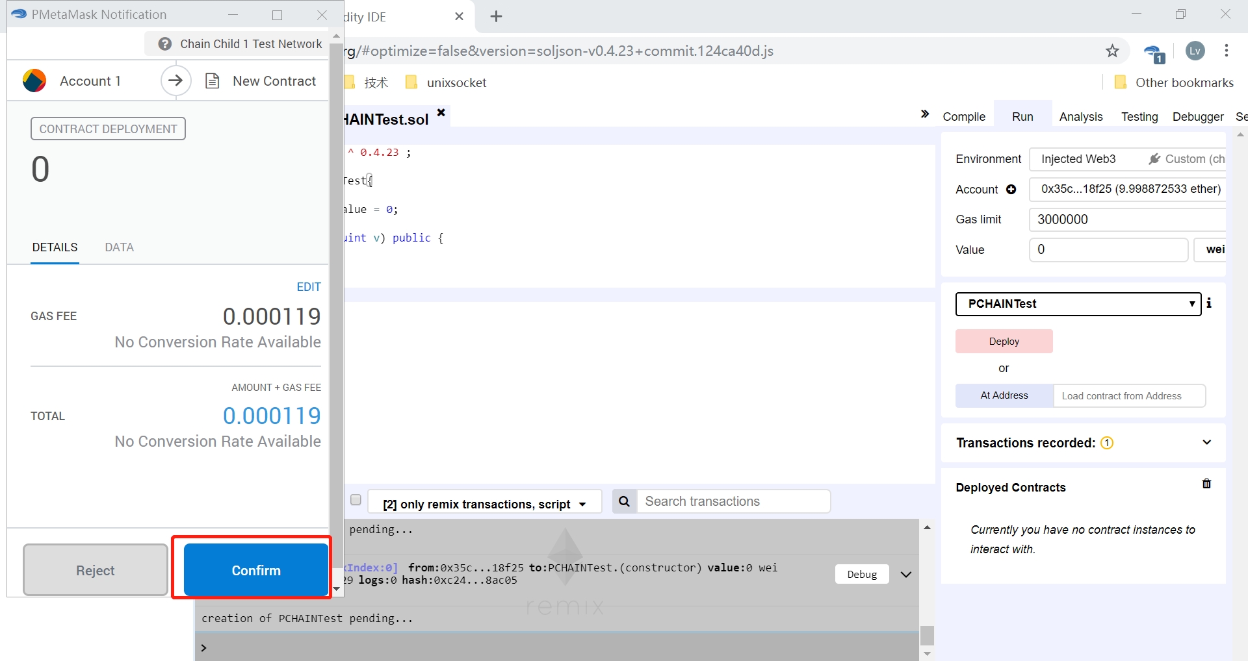Open the remix transactions filter dropdown
1248x661 pixels.
[484, 504]
